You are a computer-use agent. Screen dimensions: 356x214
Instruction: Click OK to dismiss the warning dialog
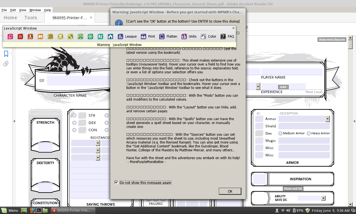[230, 191]
